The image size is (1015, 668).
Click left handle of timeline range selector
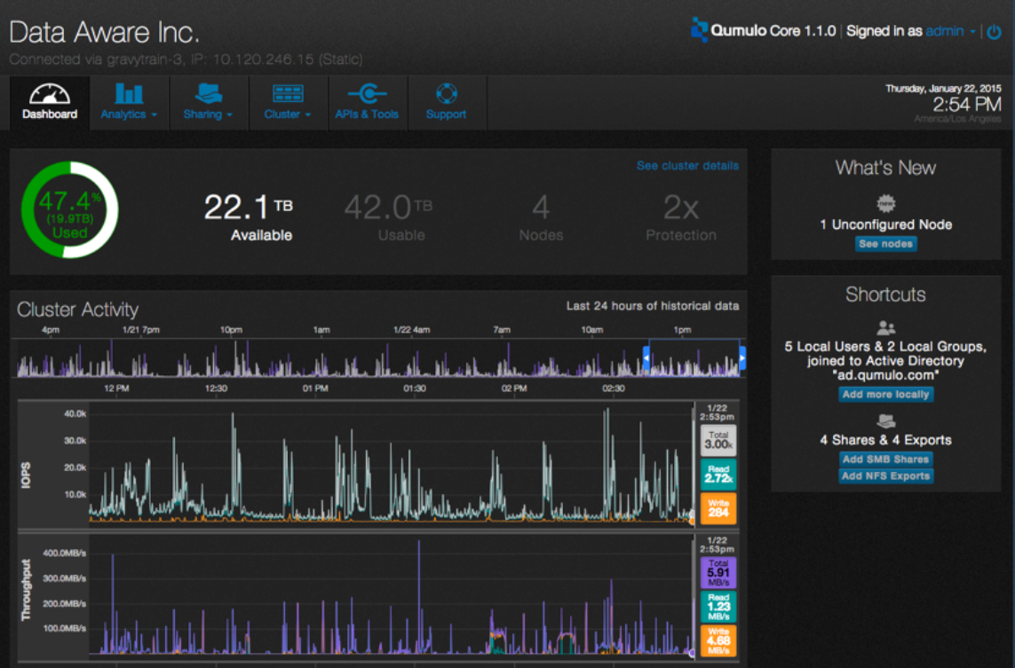(646, 358)
